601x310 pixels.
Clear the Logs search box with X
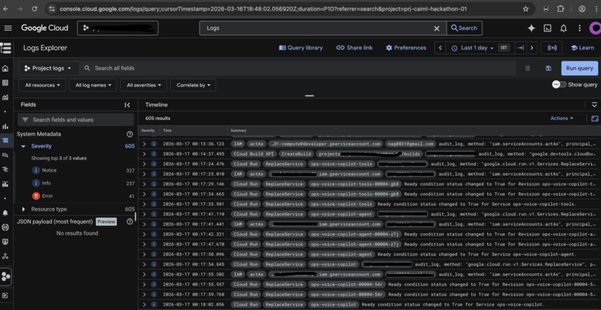pos(436,28)
